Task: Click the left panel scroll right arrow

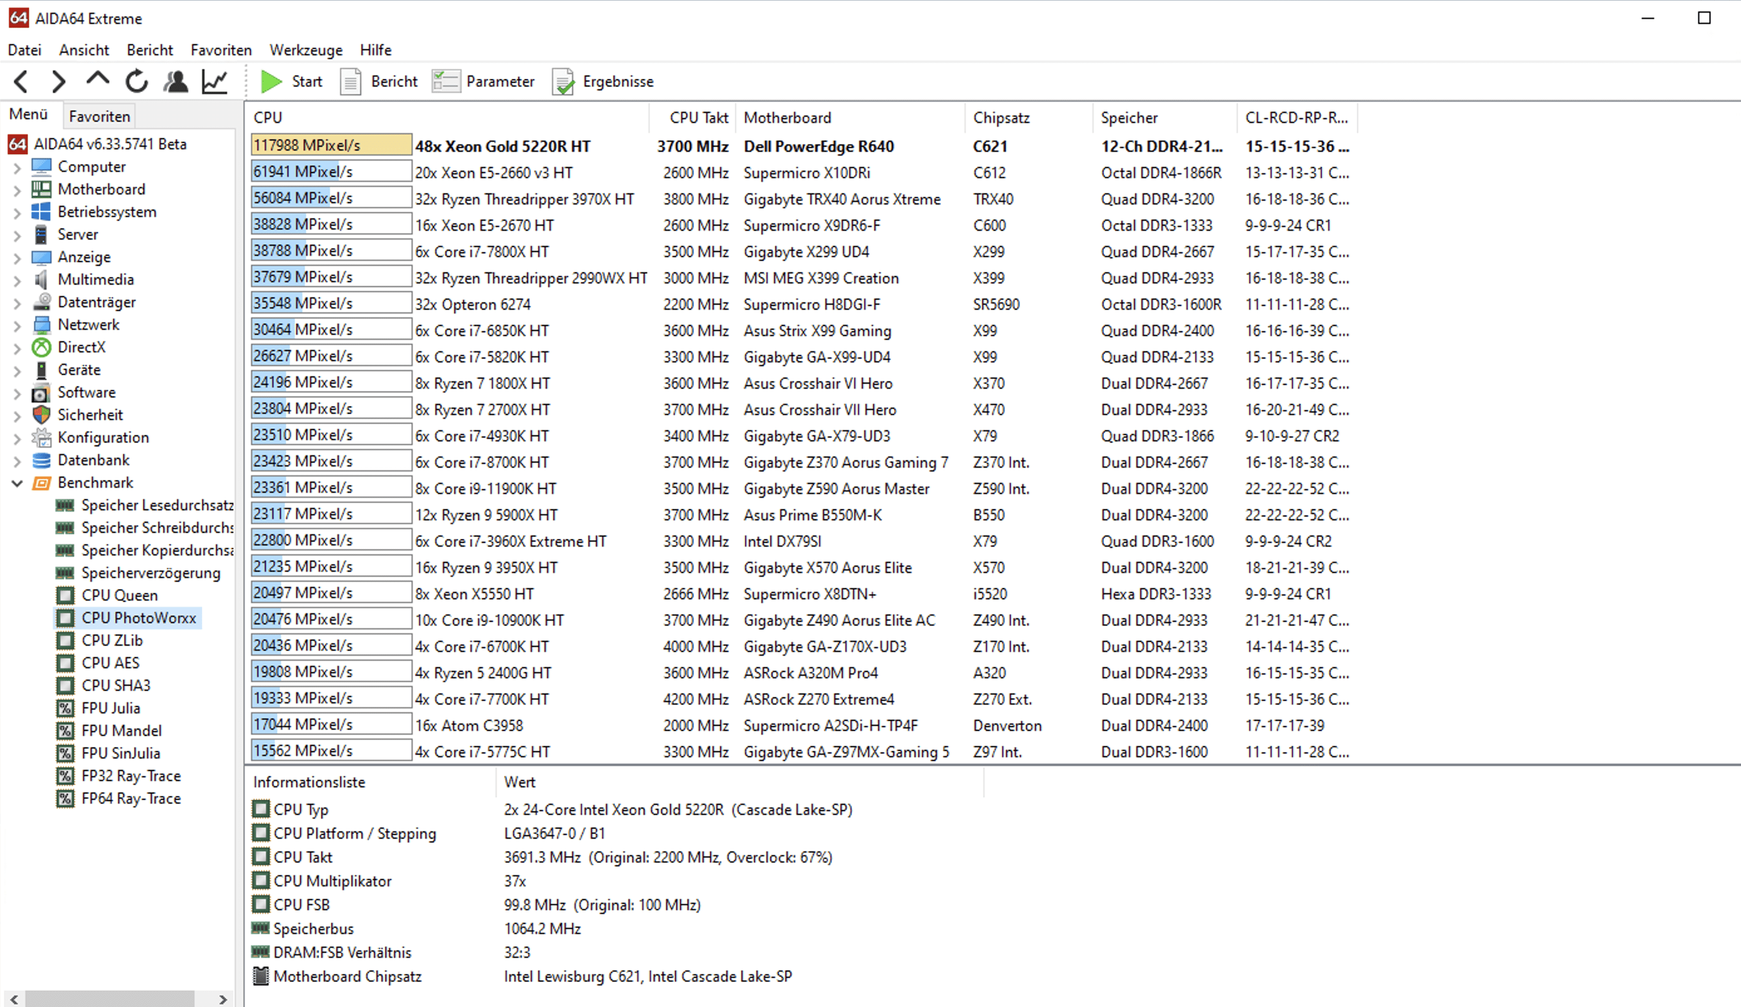Action: pyautogui.click(x=223, y=999)
